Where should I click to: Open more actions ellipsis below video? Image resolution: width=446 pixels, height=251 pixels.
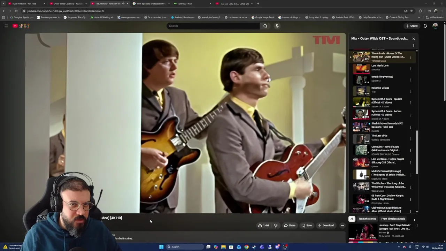pos(343,226)
